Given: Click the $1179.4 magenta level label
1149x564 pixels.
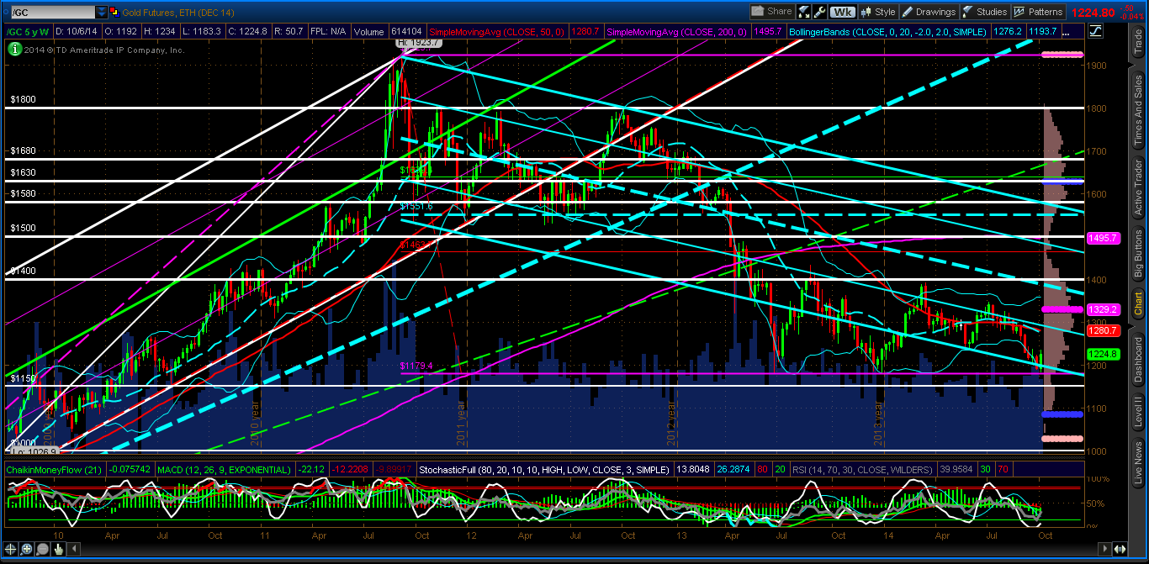Looking at the screenshot, I should (x=416, y=366).
